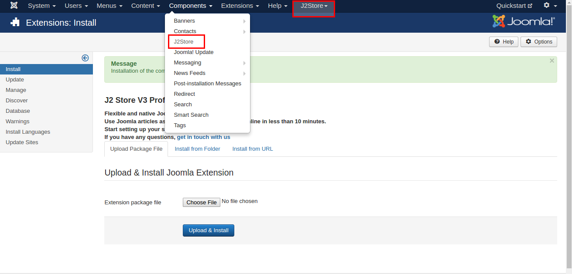The image size is (572, 274).
Task: Switch to Install from Folder tab
Action: [x=197, y=149]
